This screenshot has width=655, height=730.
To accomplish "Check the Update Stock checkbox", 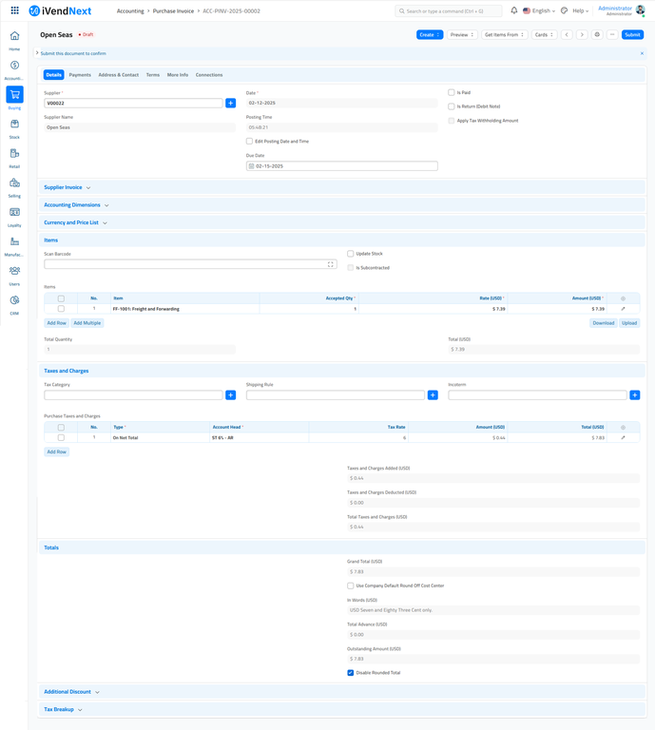I will tap(351, 254).
